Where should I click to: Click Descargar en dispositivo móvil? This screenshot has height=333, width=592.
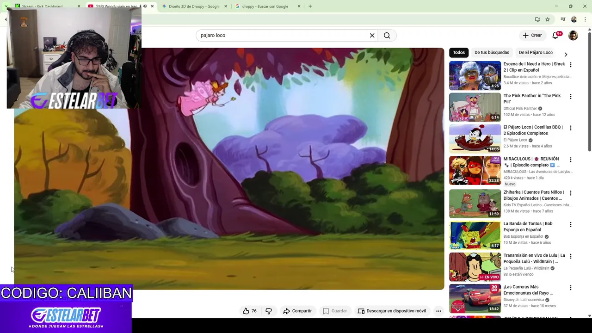tap(392, 311)
